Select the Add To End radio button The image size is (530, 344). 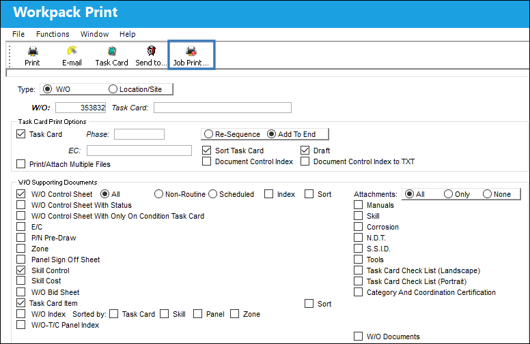(x=271, y=134)
